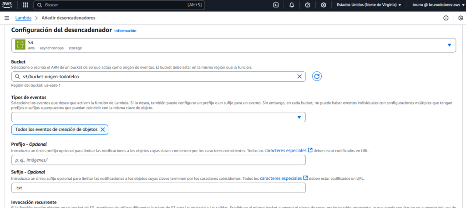Click the Sufijo field containing .txt
This screenshot has height=208, width=466.
click(x=158, y=188)
